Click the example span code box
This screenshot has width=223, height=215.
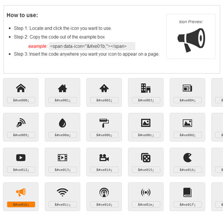pos(92,46)
